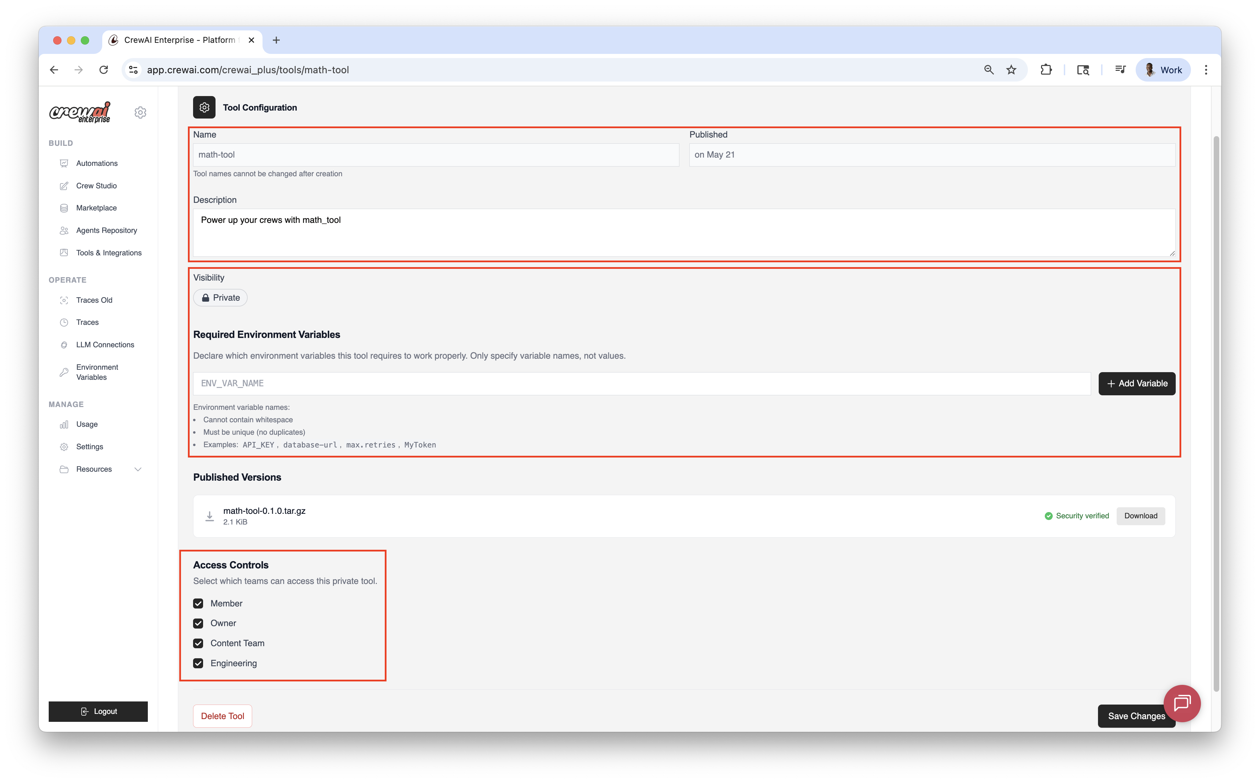
Task: Go to Tools & Integrations
Action: pos(109,252)
